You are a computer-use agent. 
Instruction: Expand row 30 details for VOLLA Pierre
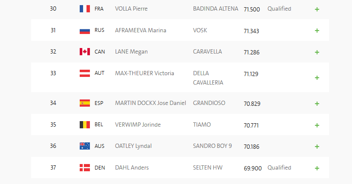click(317, 9)
